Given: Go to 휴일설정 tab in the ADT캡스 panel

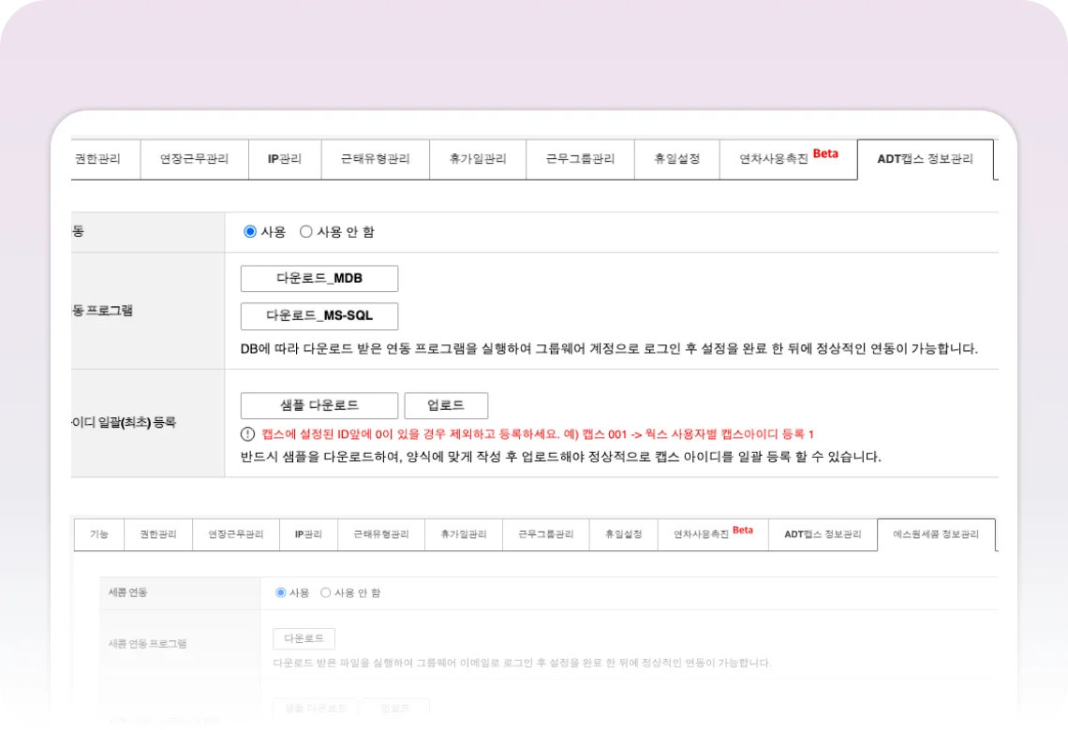Looking at the screenshot, I should tap(676, 159).
